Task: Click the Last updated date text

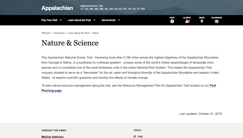Action: click(x=200, y=114)
